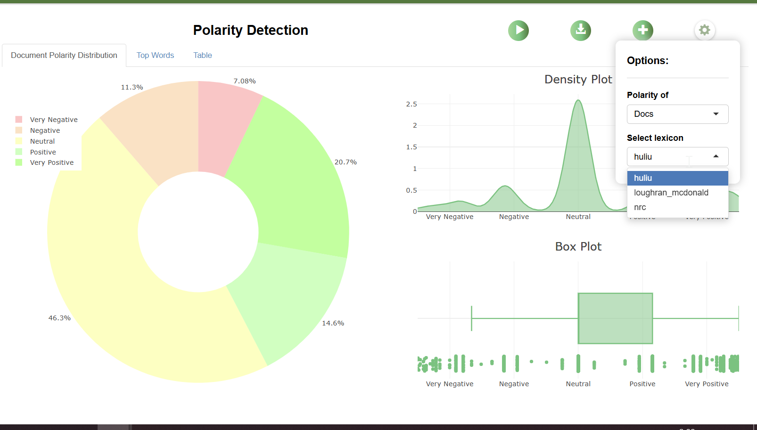Choose huliu lexicon option
The width and height of the screenshot is (757, 430).
pos(677,178)
